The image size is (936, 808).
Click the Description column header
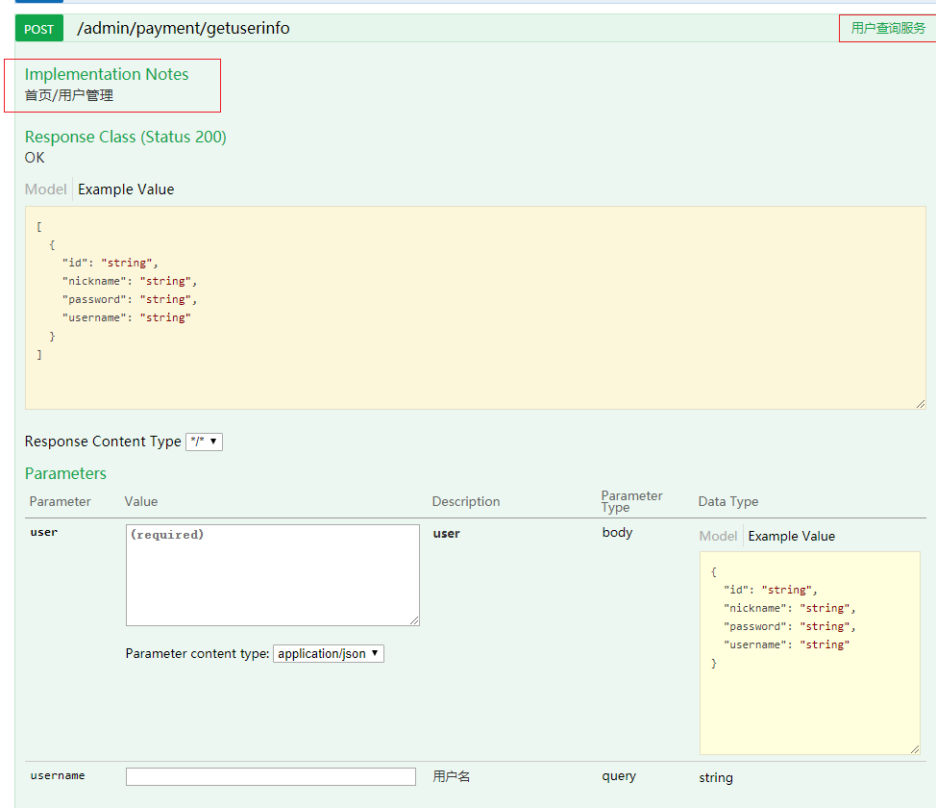[466, 501]
